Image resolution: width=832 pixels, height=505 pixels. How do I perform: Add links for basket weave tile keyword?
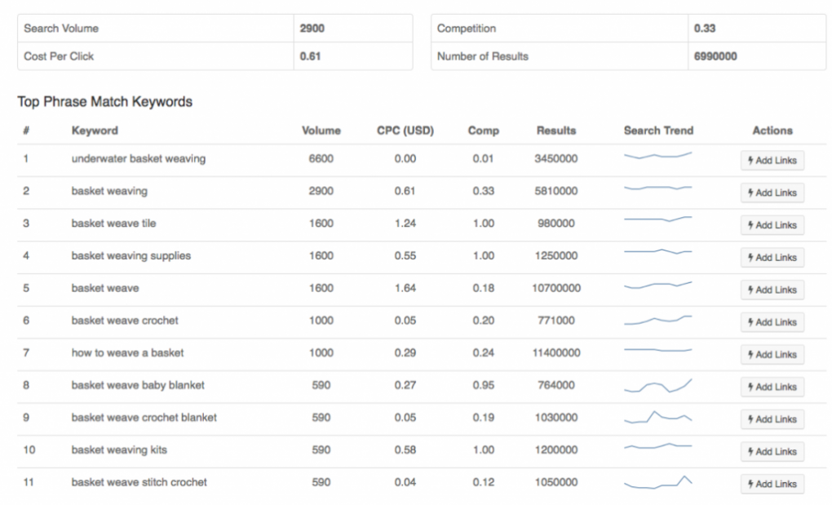tap(772, 225)
